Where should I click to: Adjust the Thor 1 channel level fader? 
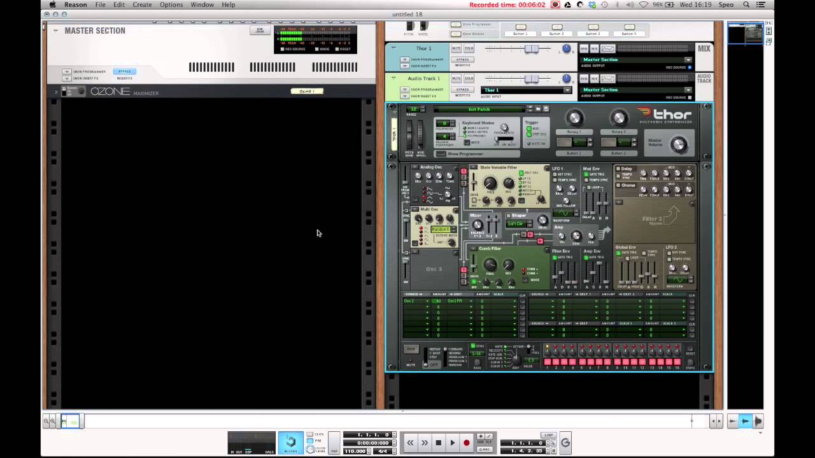pos(531,48)
